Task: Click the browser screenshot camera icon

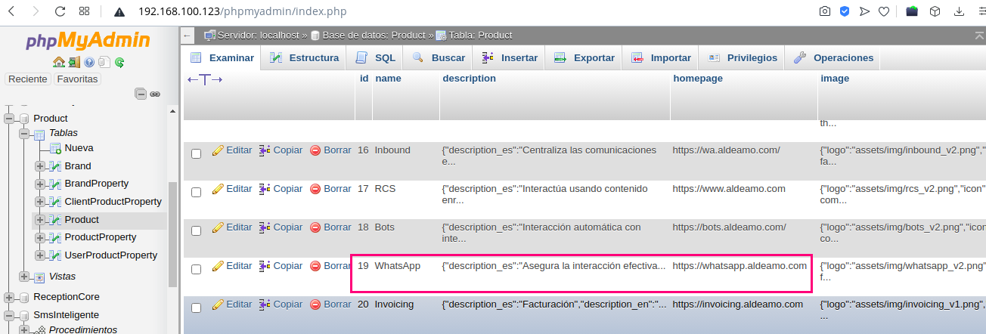Action: pos(825,11)
